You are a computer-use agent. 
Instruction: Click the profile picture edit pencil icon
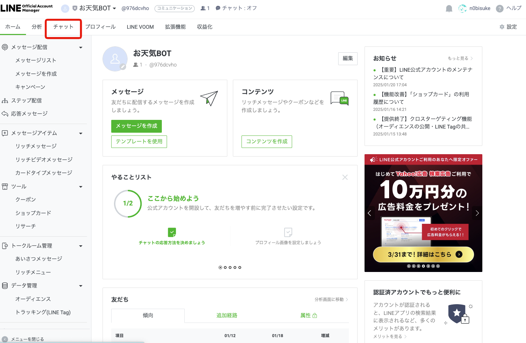(123, 67)
